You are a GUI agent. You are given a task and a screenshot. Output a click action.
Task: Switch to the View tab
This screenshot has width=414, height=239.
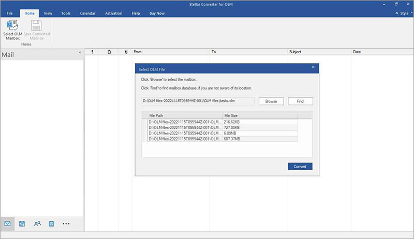click(48, 13)
